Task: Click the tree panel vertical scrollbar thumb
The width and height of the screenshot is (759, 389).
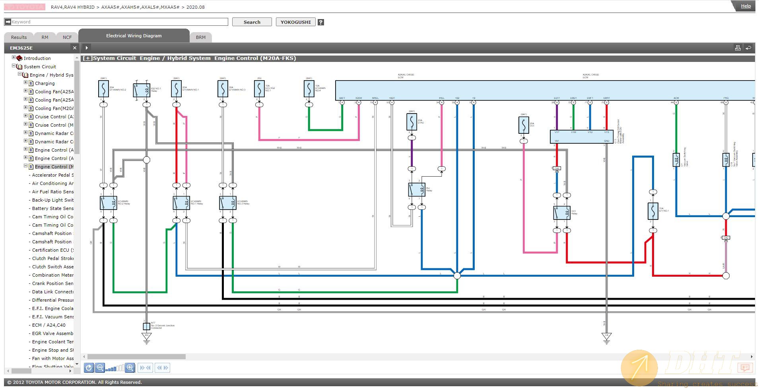Action: [77, 107]
